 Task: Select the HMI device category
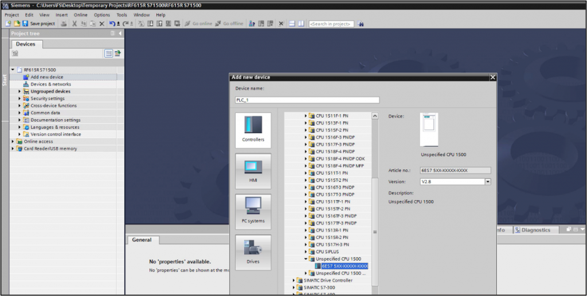[253, 171]
